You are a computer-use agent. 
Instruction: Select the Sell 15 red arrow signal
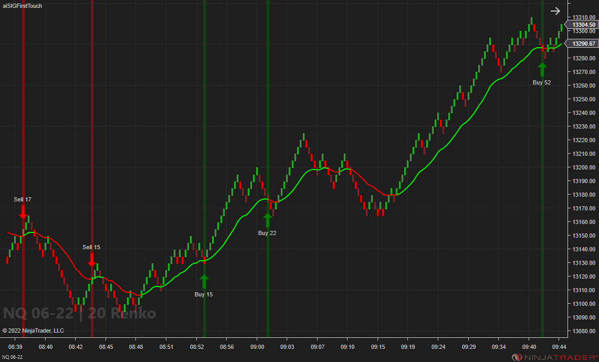pyautogui.click(x=92, y=260)
